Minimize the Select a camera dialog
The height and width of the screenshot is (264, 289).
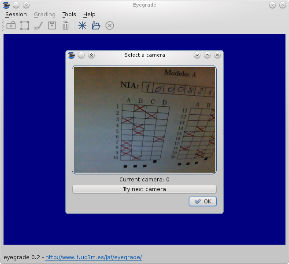click(197, 55)
